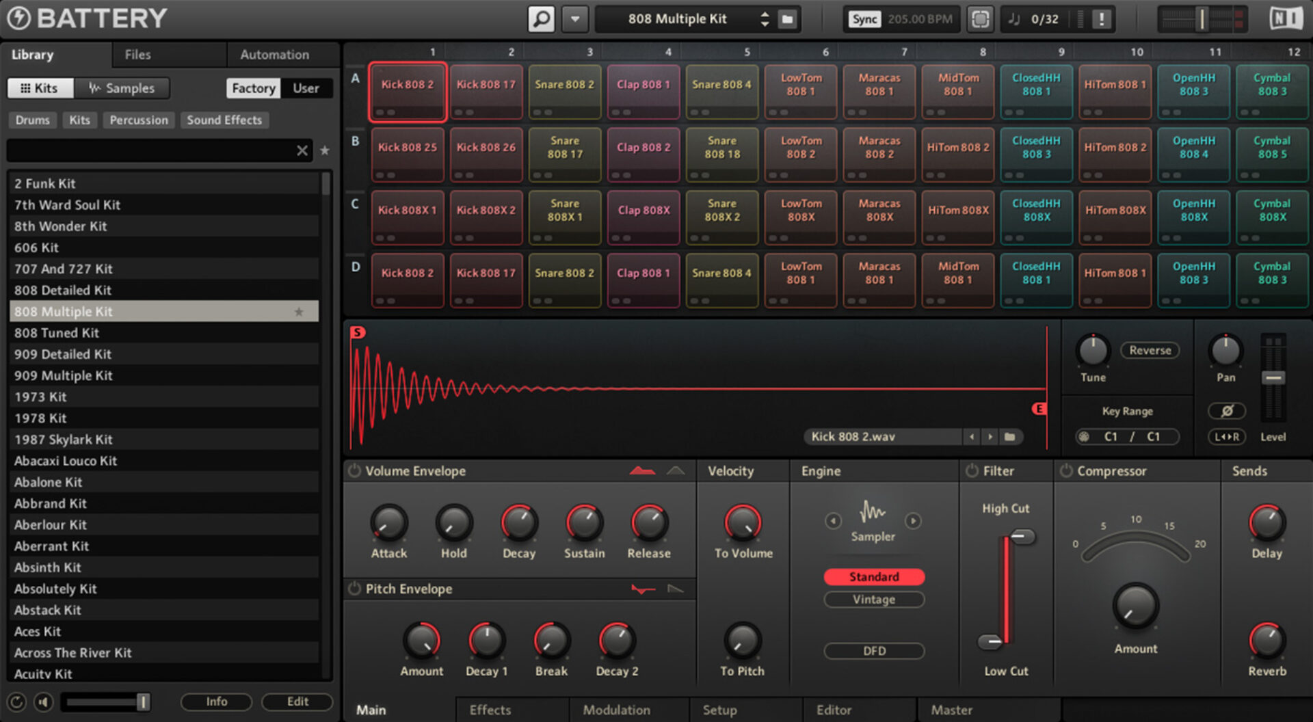Click the voice overload exclamation icon
This screenshot has width=1313, height=722.
click(x=1100, y=18)
